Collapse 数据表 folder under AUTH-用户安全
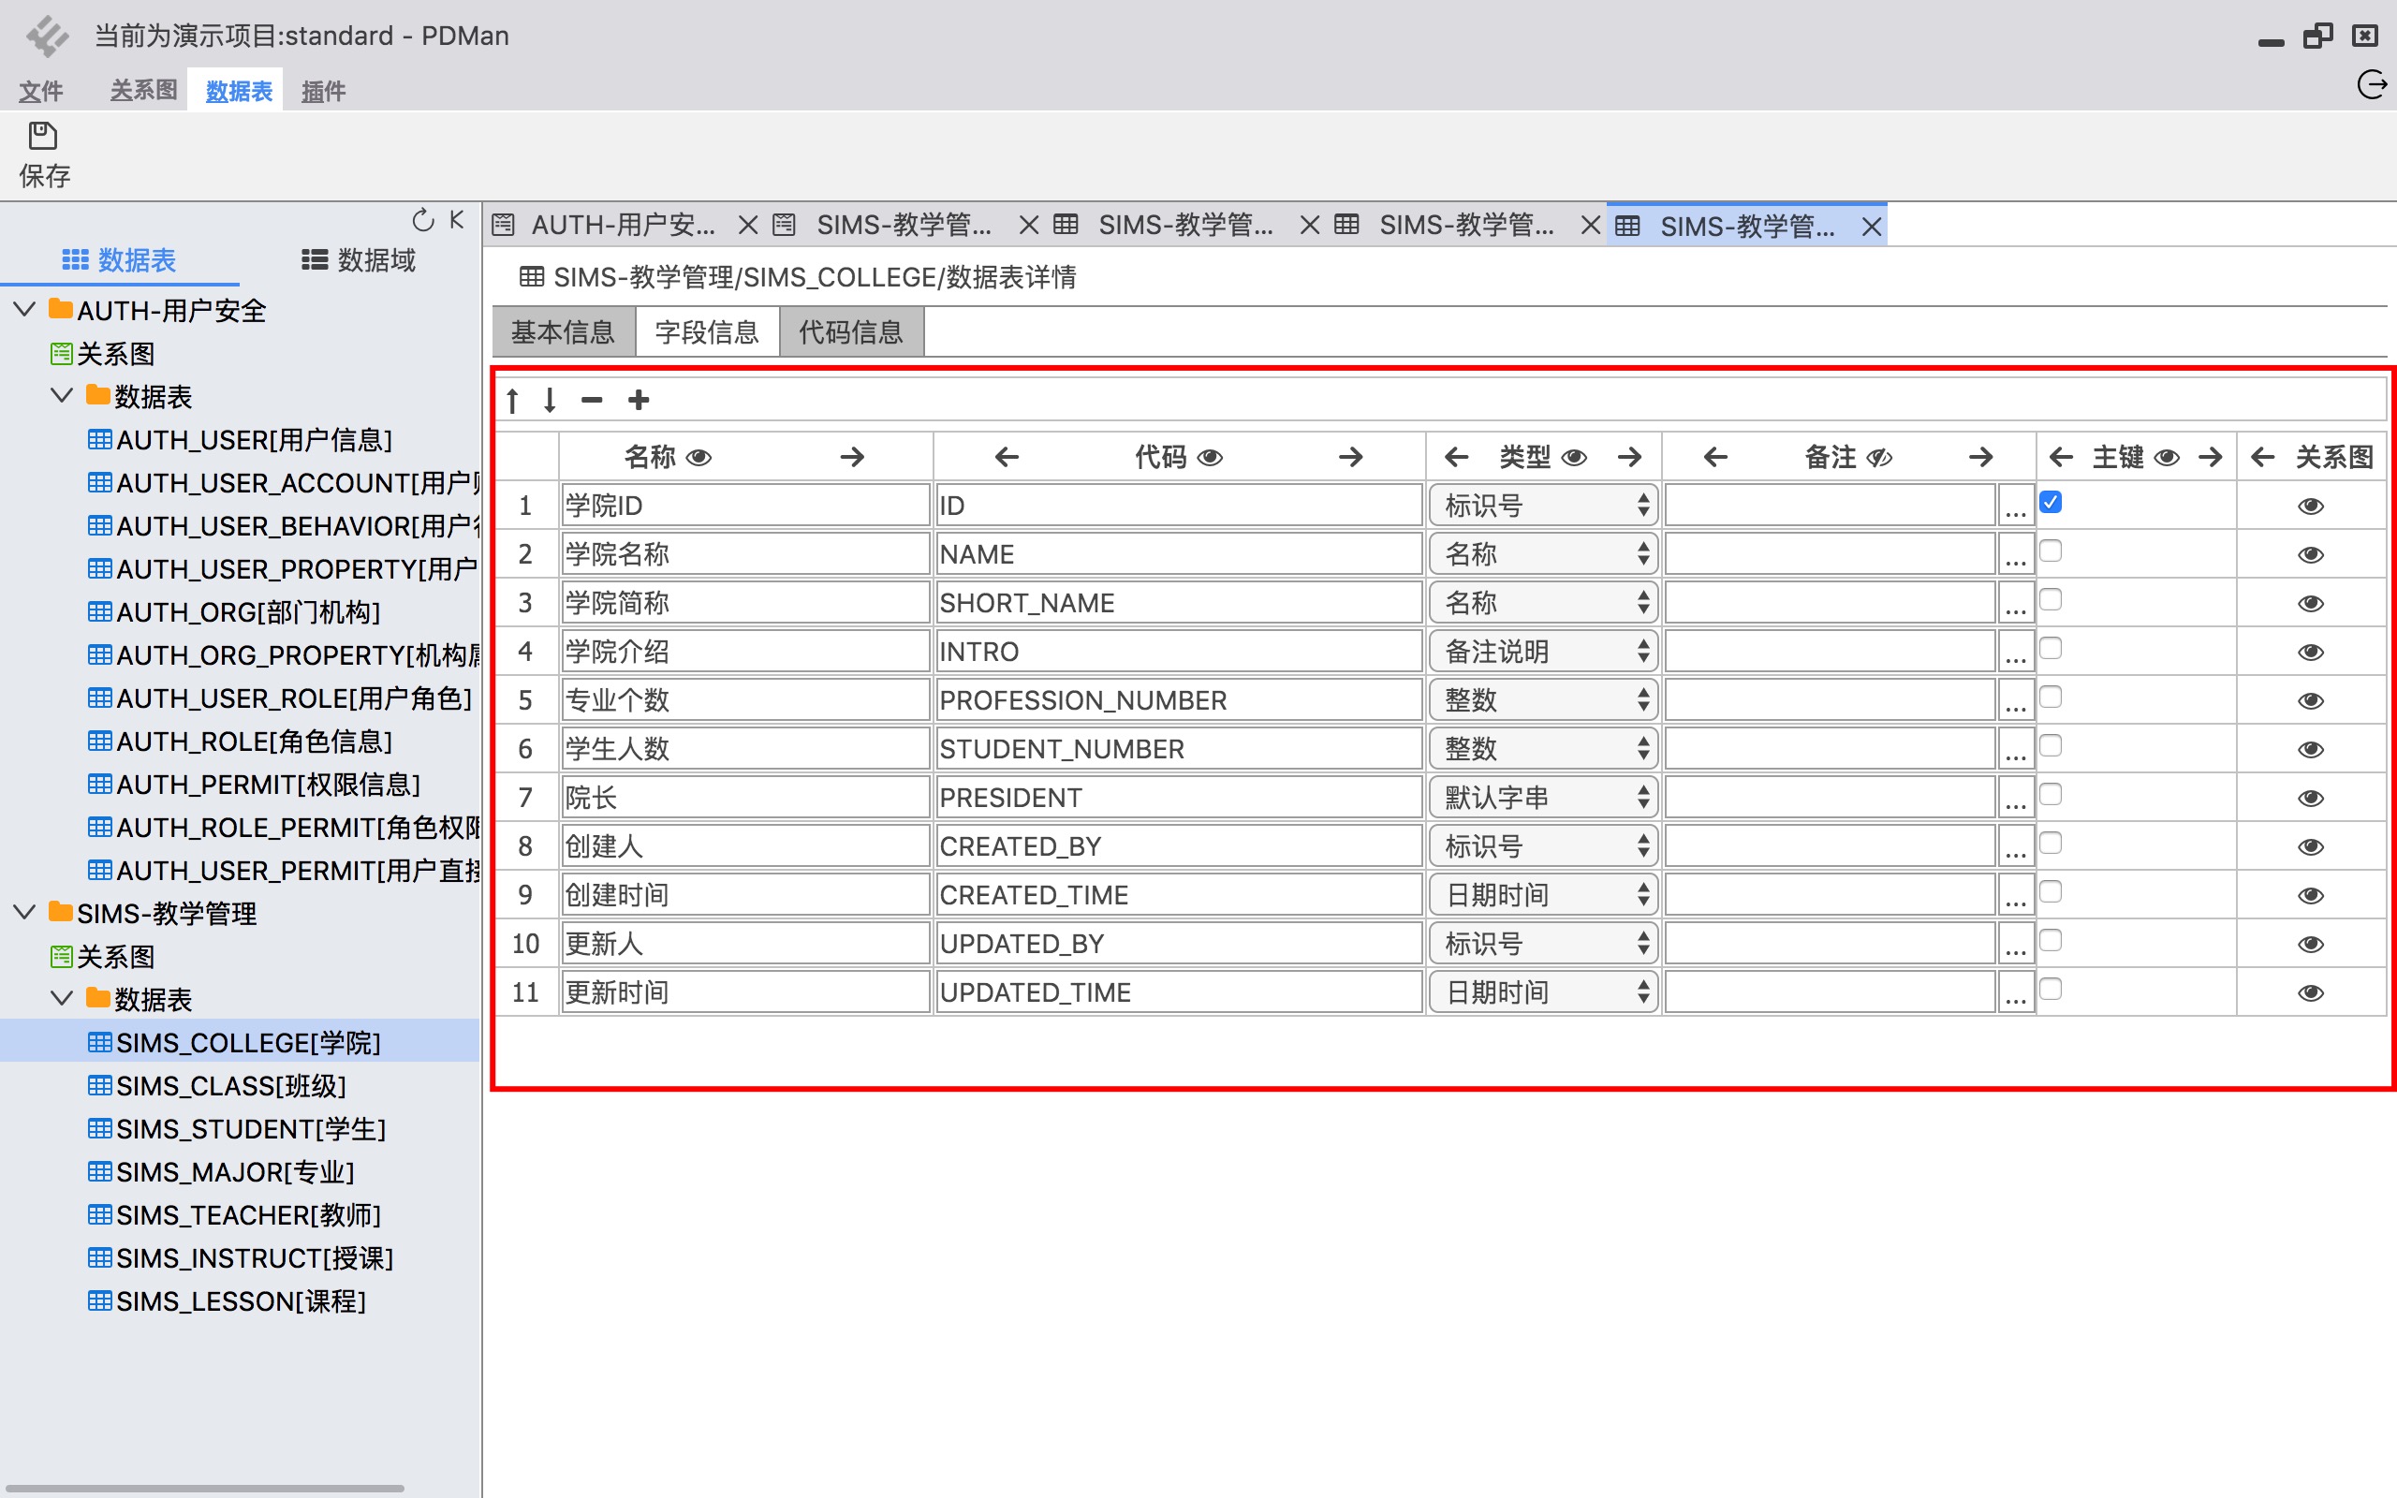Image resolution: width=2397 pixels, height=1498 pixels. (62, 396)
